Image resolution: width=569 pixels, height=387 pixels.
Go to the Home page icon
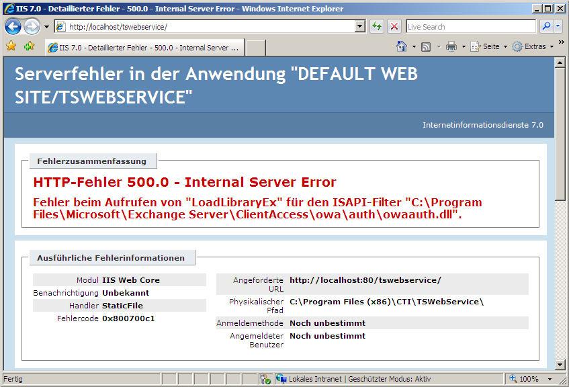(402, 46)
